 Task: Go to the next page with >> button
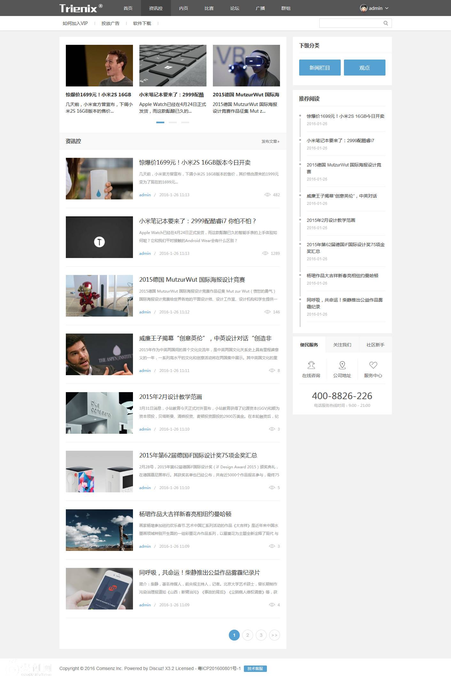274,635
